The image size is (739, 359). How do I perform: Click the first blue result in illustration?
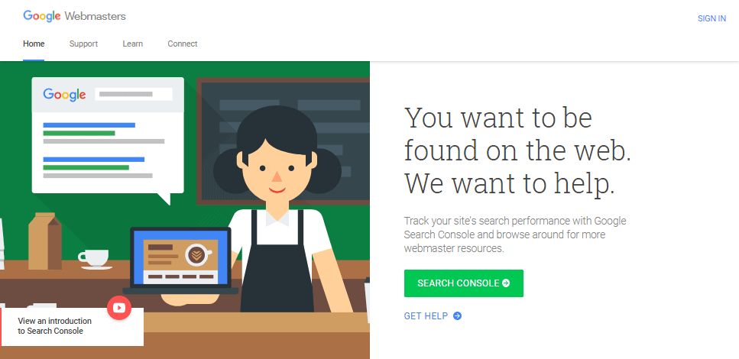[89, 125]
